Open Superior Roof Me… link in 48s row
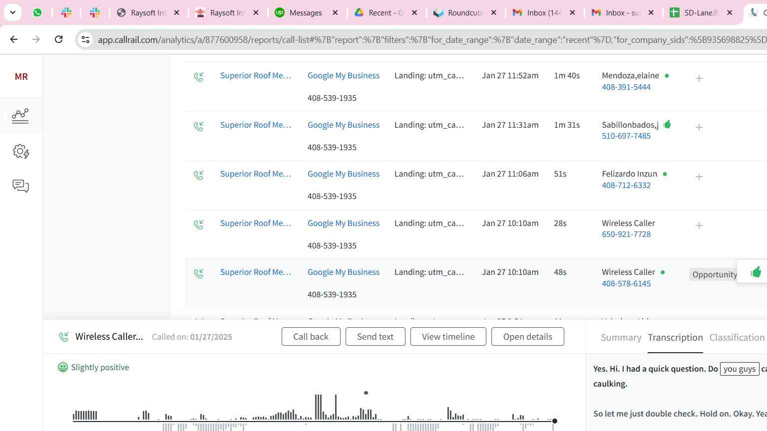This screenshot has height=431, width=767. pos(255,272)
